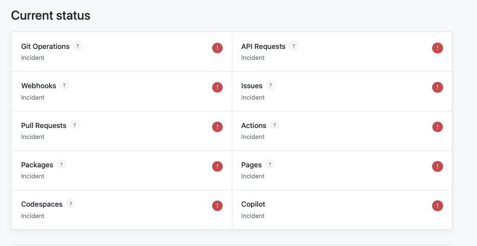This screenshot has width=477, height=246.
Task: Click Incident status under Actions
Action: [253, 137]
